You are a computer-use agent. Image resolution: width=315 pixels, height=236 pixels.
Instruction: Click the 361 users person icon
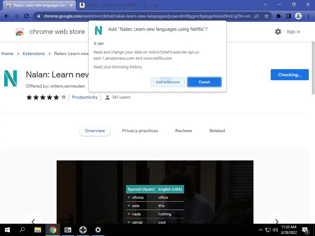click(107, 97)
